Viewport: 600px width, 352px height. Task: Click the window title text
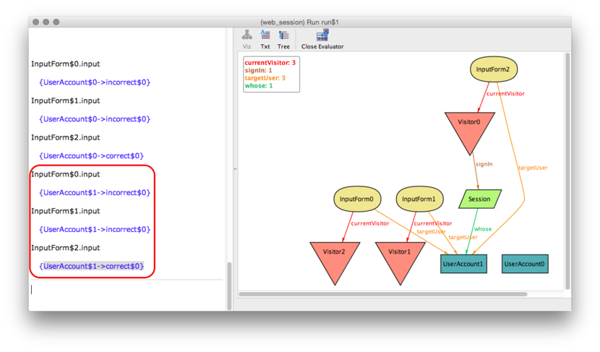click(x=299, y=22)
